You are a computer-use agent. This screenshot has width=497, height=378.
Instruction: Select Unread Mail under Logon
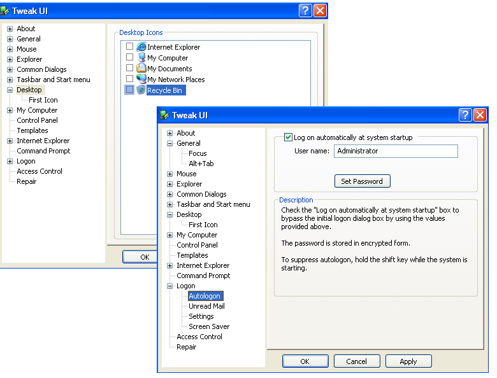206,306
